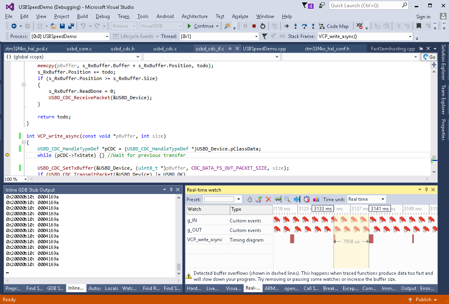
Task: Close the usbd_cdc_if.c tab
Action: pyautogui.click(x=237, y=49)
